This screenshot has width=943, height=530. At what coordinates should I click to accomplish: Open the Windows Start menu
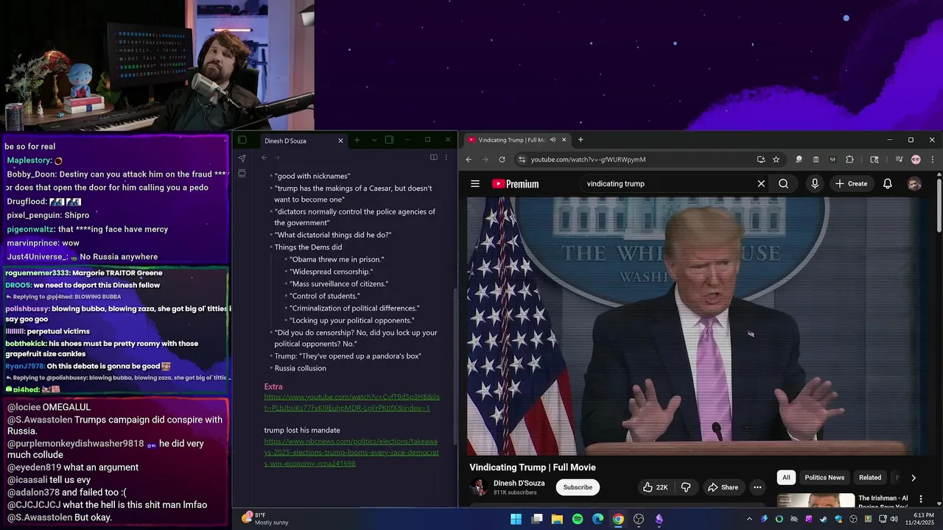516,519
